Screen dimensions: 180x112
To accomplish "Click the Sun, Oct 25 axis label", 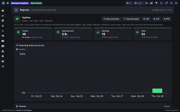I will (x=77, y=96).
